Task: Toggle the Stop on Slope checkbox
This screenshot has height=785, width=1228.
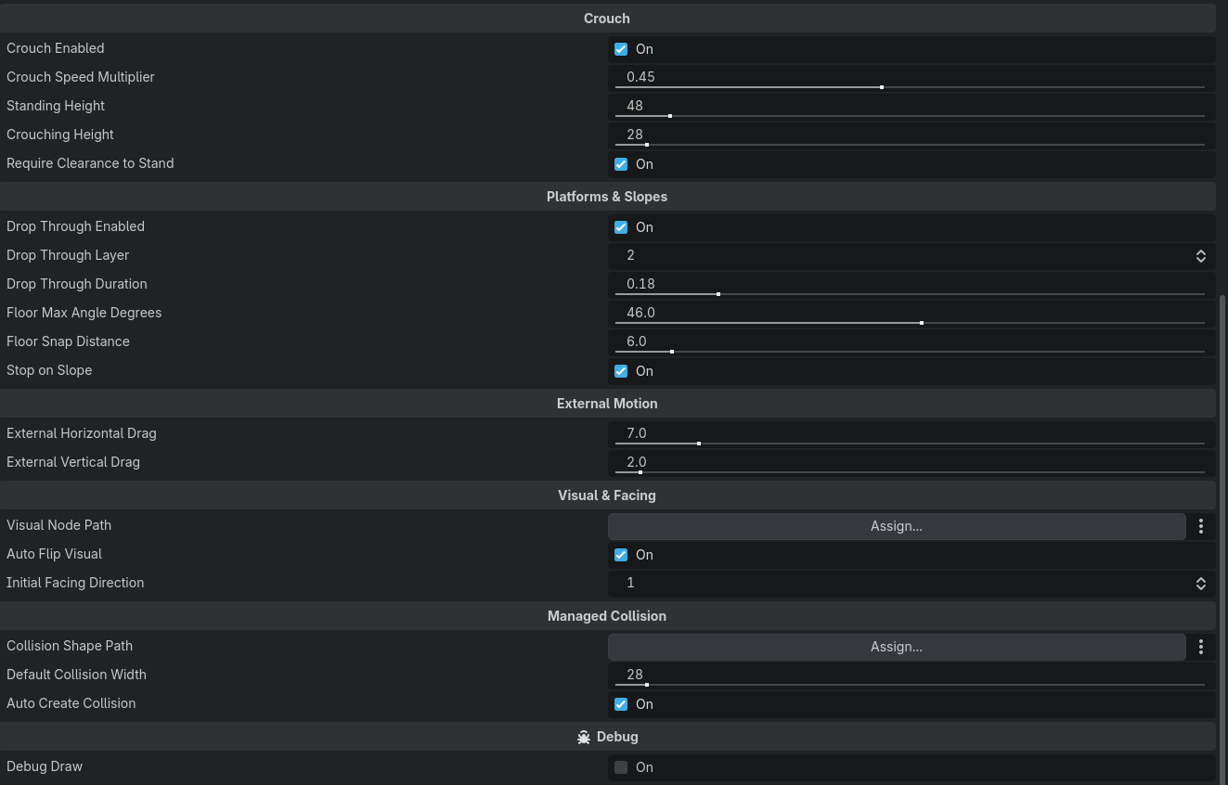Action: (x=621, y=371)
